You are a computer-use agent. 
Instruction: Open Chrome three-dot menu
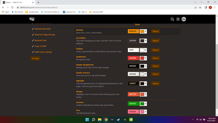(215, 7)
